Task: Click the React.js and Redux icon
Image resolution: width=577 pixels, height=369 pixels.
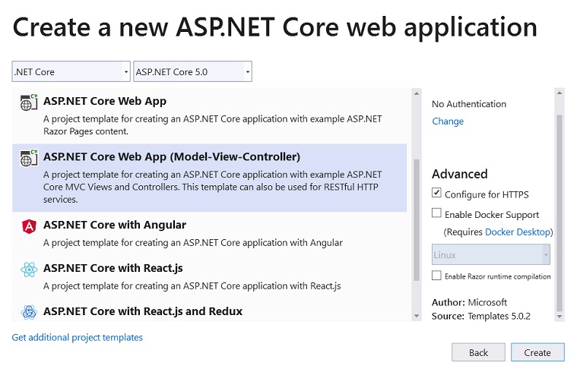Action: coord(29,312)
